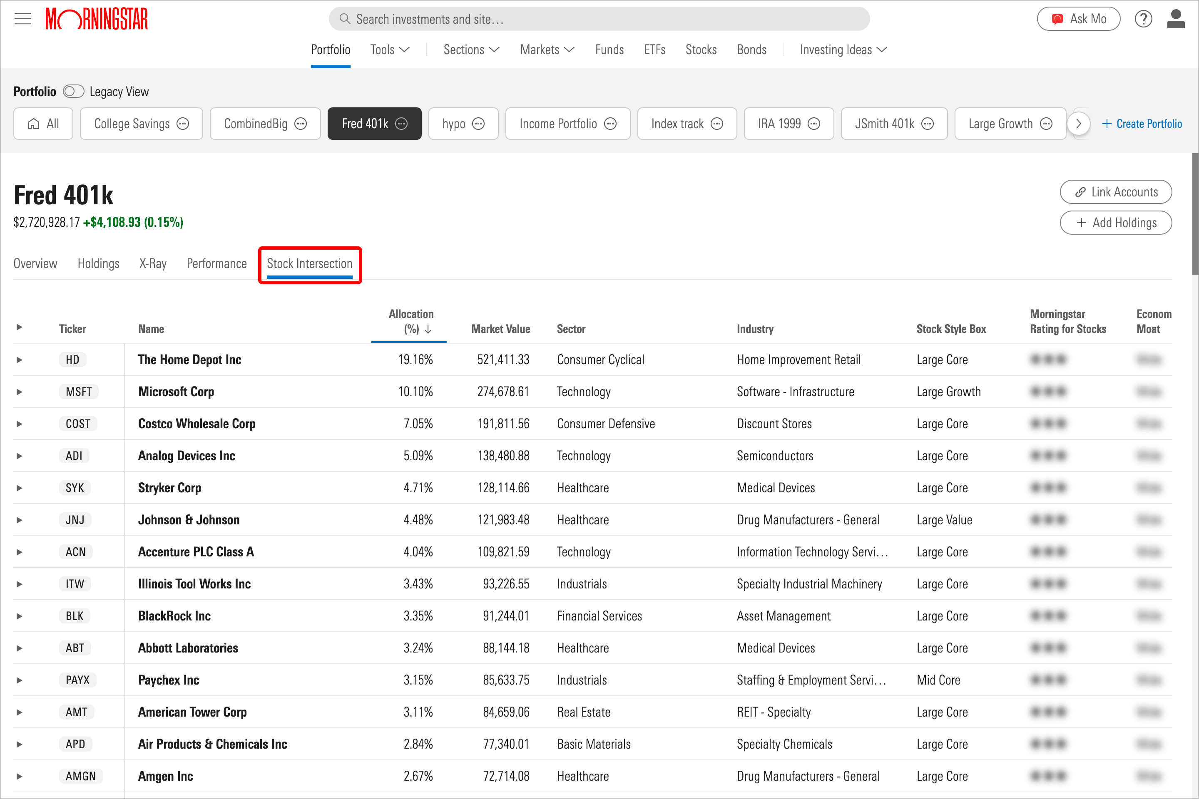Open the Abbott Laboratories stock link
Viewport: 1199px width, 799px height.
point(188,648)
